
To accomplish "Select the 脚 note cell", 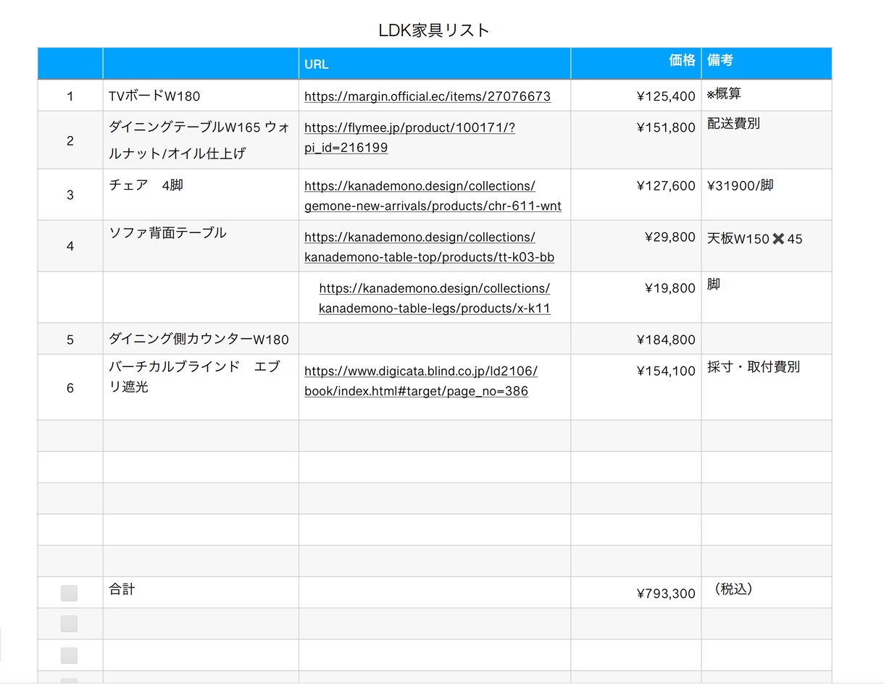I will (x=767, y=298).
